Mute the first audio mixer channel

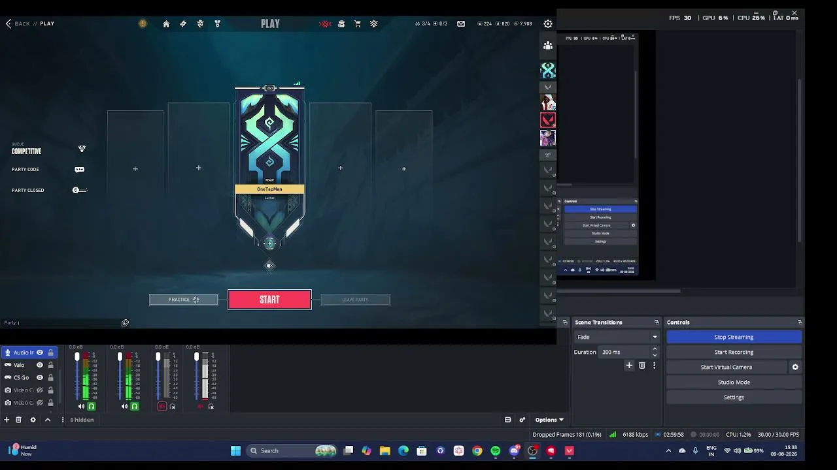(81, 407)
